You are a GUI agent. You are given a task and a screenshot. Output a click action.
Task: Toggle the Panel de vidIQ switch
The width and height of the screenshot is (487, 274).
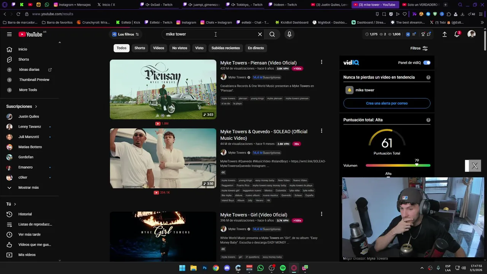(x=427, y=62)
